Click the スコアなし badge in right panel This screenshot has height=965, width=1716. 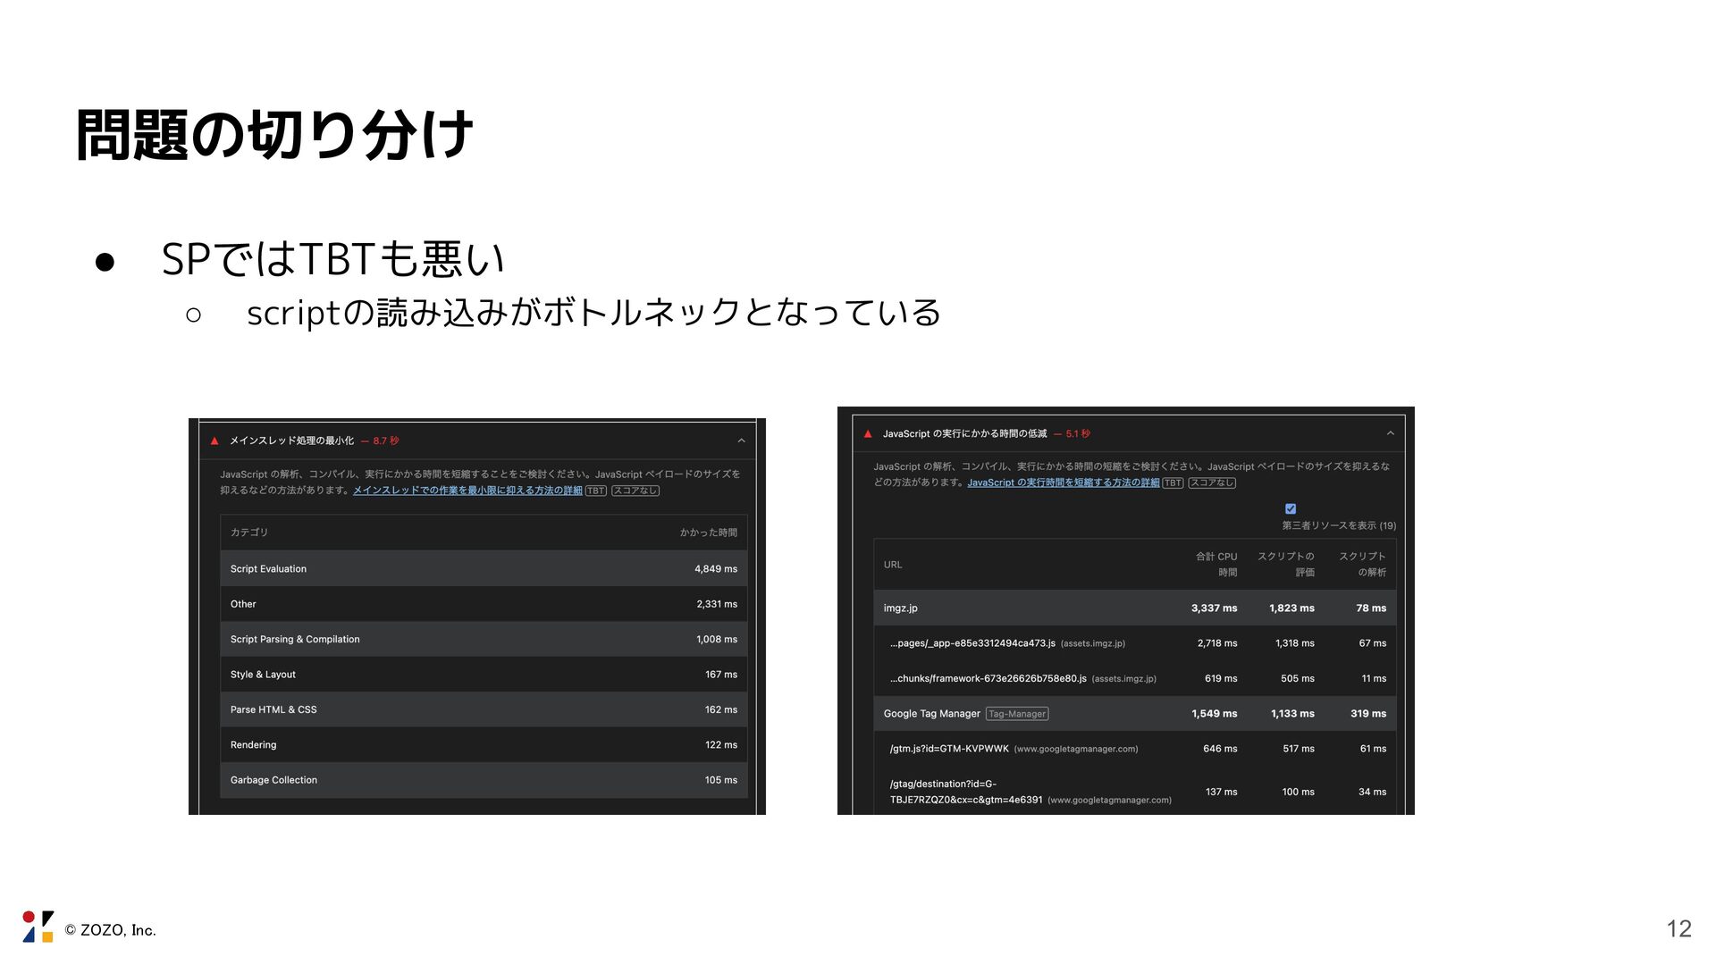(x=1212, y=482)
